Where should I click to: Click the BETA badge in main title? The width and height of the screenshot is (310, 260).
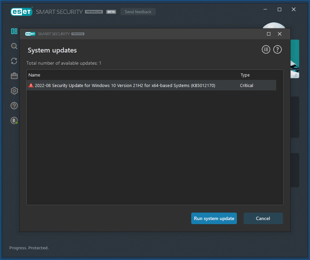tap(111, 12)
